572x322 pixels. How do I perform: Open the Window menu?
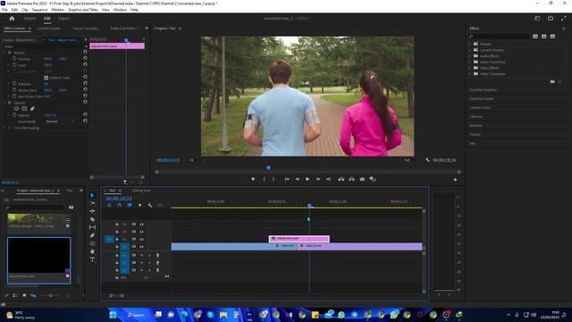click(x=120, y=10)
